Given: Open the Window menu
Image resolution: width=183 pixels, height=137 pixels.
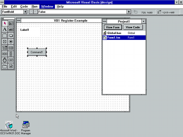Looking at the screenshot, I should pyautogui.click(x=47, y=7).
